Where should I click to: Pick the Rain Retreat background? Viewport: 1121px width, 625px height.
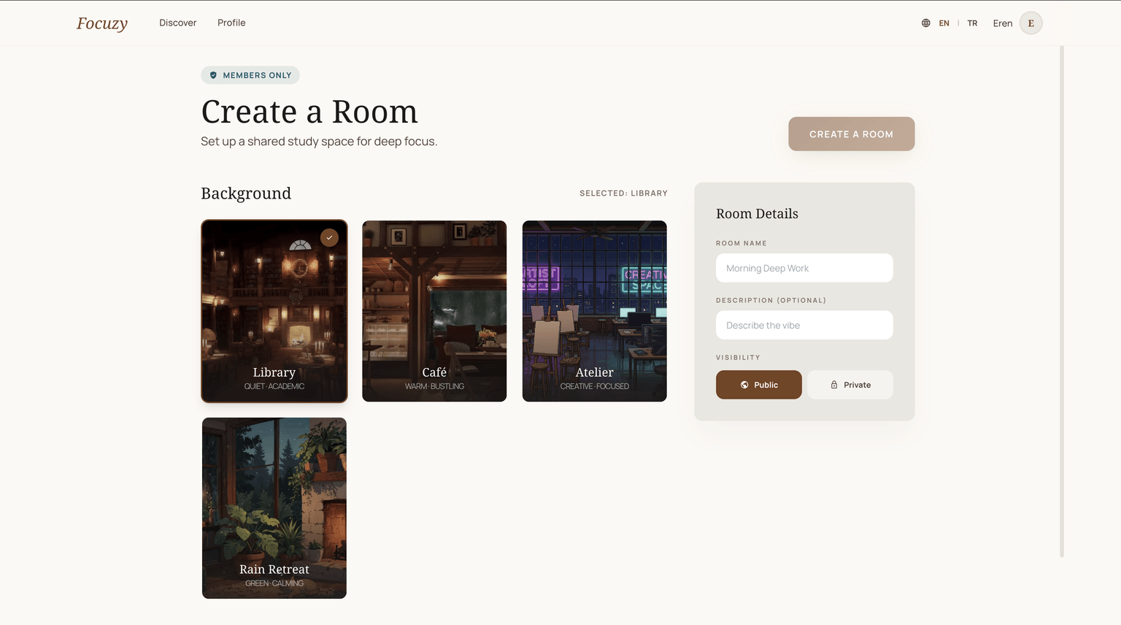pos(274,508)
